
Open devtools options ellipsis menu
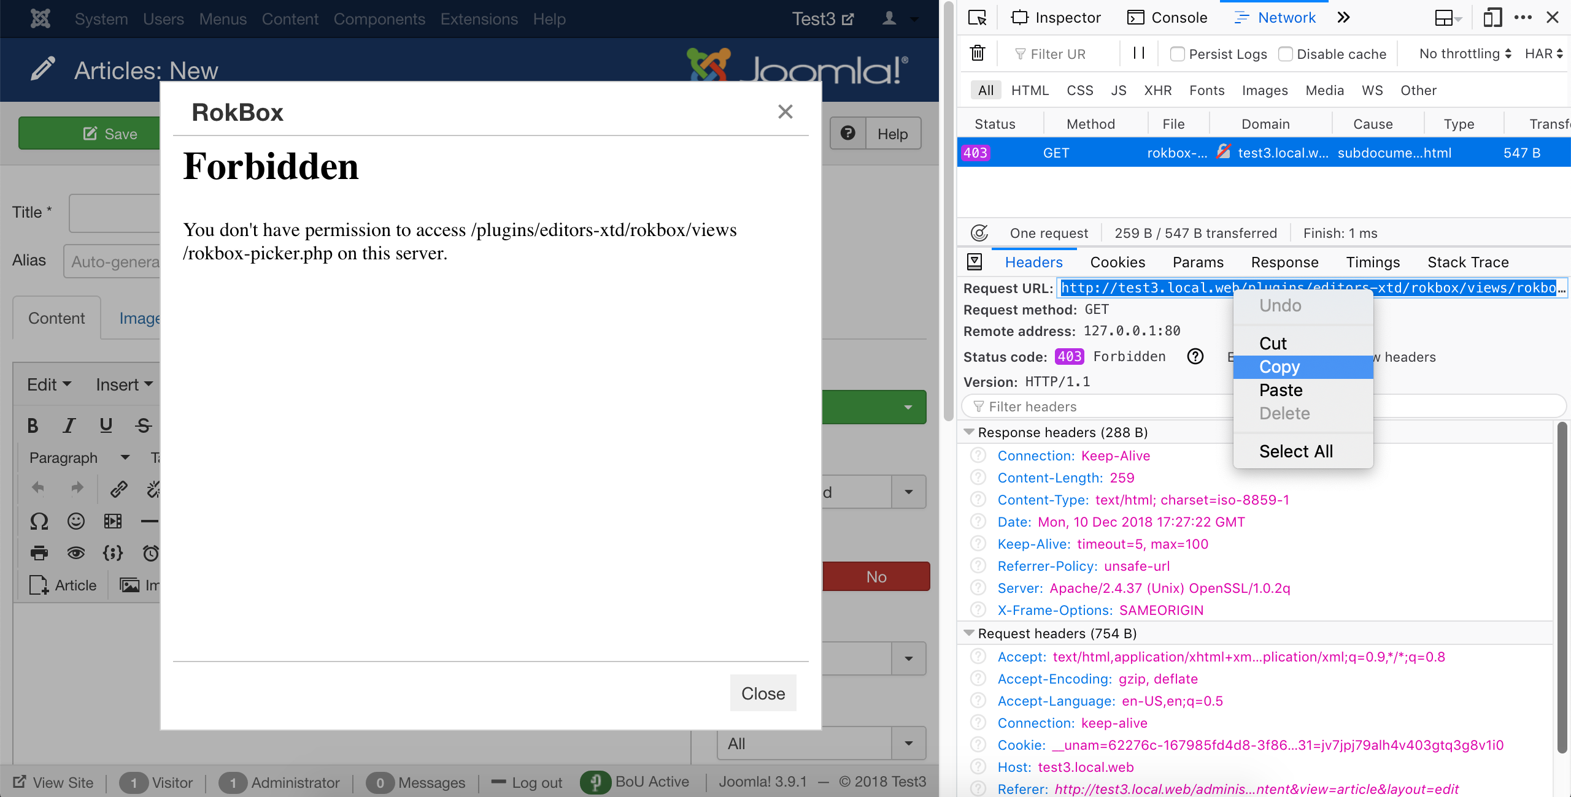click(x=1523, y=18)
